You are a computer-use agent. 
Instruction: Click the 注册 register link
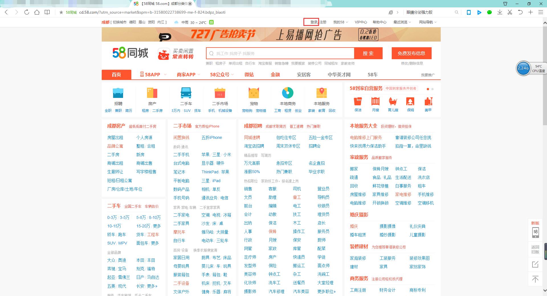click(x=323, y=22)
